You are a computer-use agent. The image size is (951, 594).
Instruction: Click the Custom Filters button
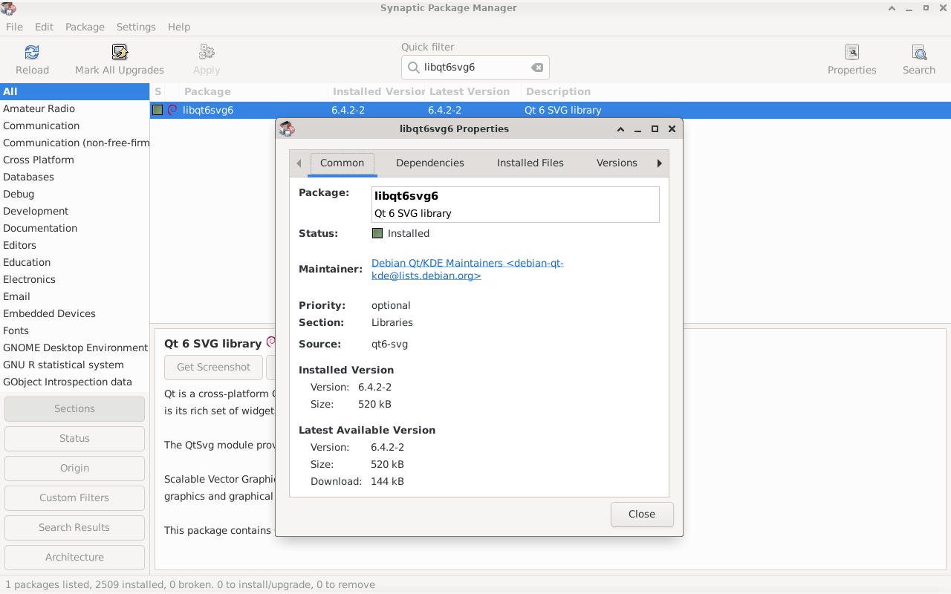tap(74, 497)
